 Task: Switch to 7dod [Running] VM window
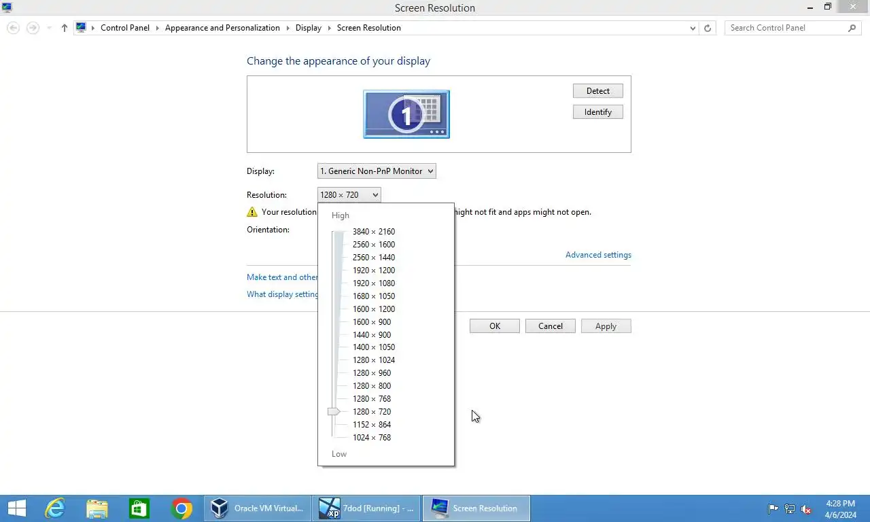367,508
